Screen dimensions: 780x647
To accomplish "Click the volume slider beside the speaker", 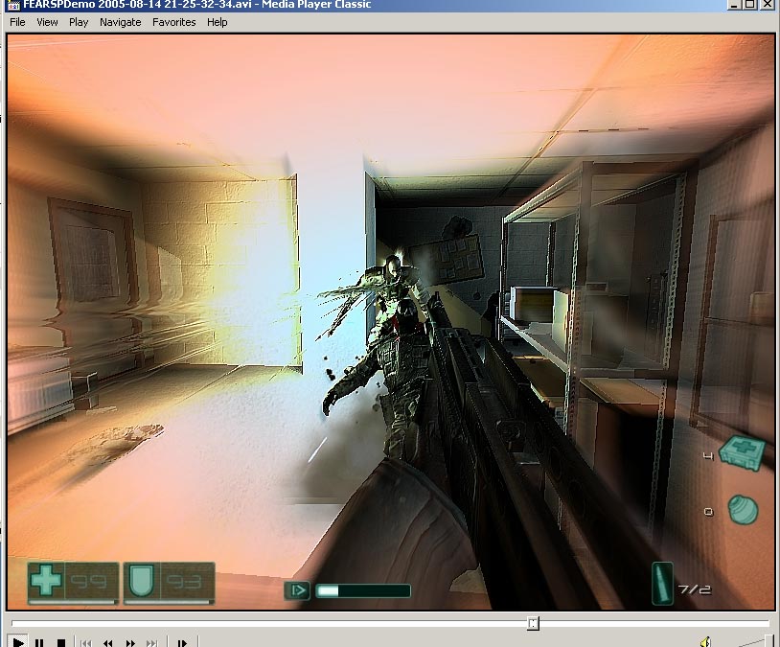I will pos(756,641).
